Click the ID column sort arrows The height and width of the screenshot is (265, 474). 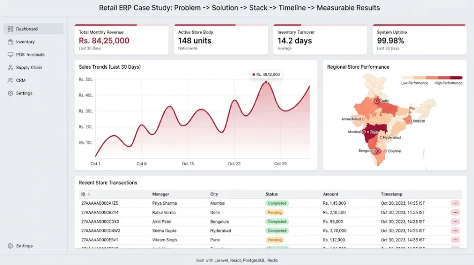coord(89,194)
